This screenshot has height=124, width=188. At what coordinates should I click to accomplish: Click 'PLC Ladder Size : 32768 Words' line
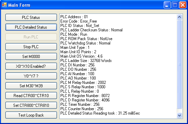pyautogui.click(x=86, y=61)
